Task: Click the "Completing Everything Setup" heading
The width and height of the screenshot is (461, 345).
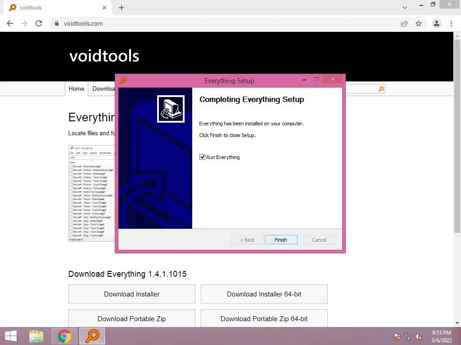Action: 252,99
